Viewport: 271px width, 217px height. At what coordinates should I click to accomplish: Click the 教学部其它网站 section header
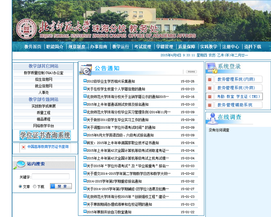click(x=43, y=66)
